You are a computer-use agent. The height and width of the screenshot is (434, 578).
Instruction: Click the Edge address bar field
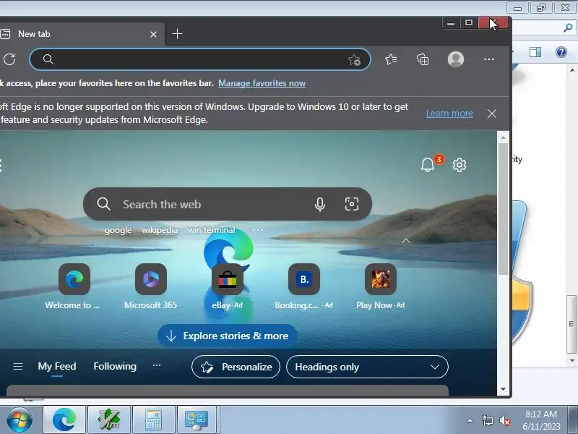coord(200,59)
